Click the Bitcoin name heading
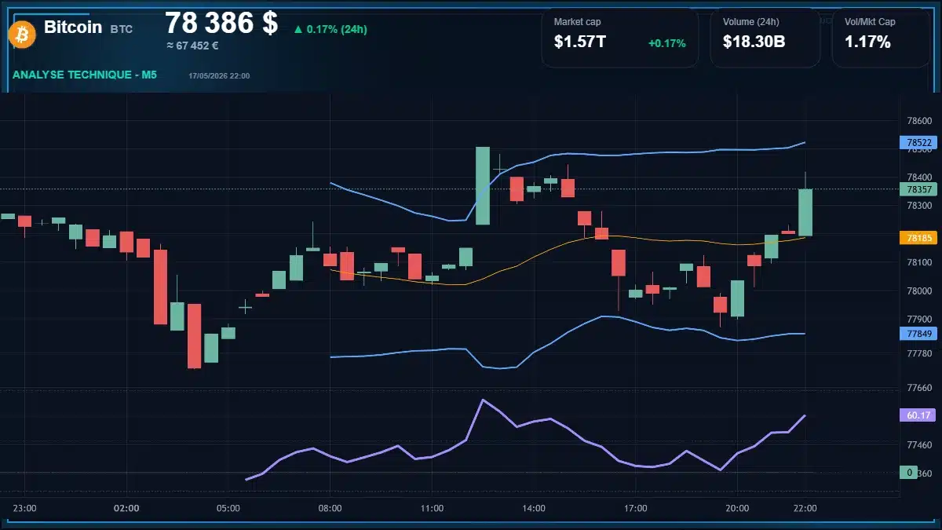 tap(73, 27)
